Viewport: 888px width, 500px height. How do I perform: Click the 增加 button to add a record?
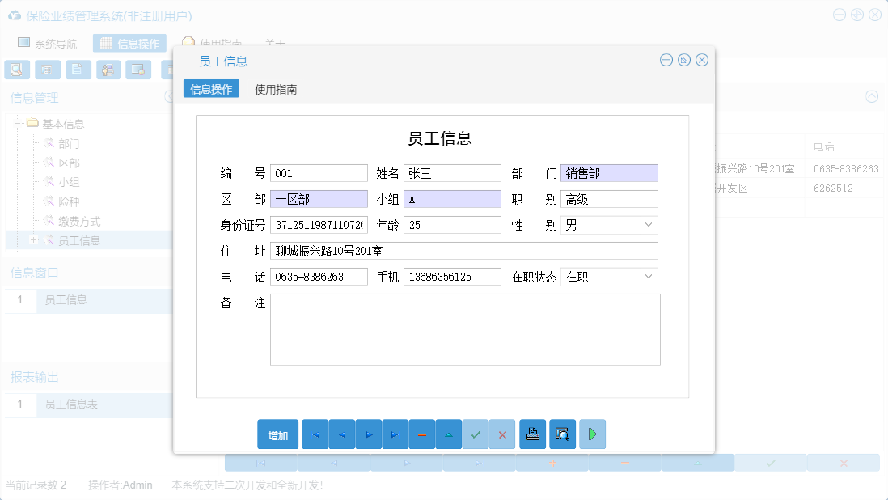[276, 434]
